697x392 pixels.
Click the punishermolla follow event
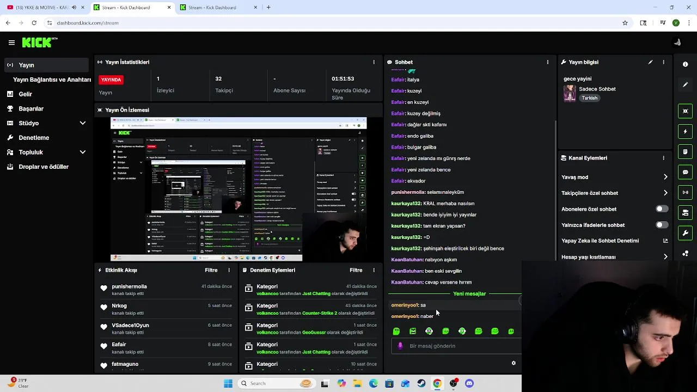pos(166,290)
